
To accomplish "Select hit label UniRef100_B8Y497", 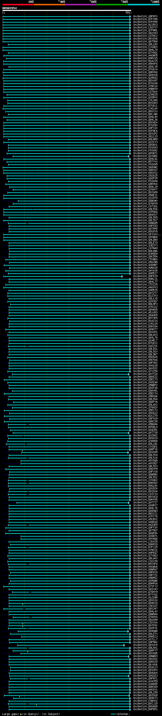I will 145,81.
